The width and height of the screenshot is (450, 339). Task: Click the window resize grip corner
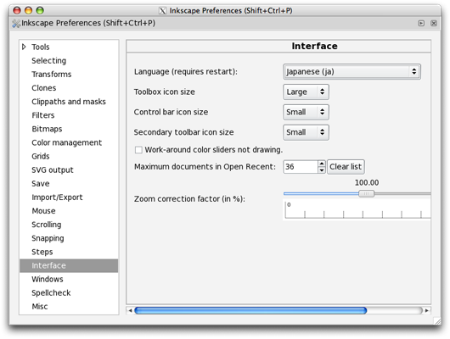437,320
